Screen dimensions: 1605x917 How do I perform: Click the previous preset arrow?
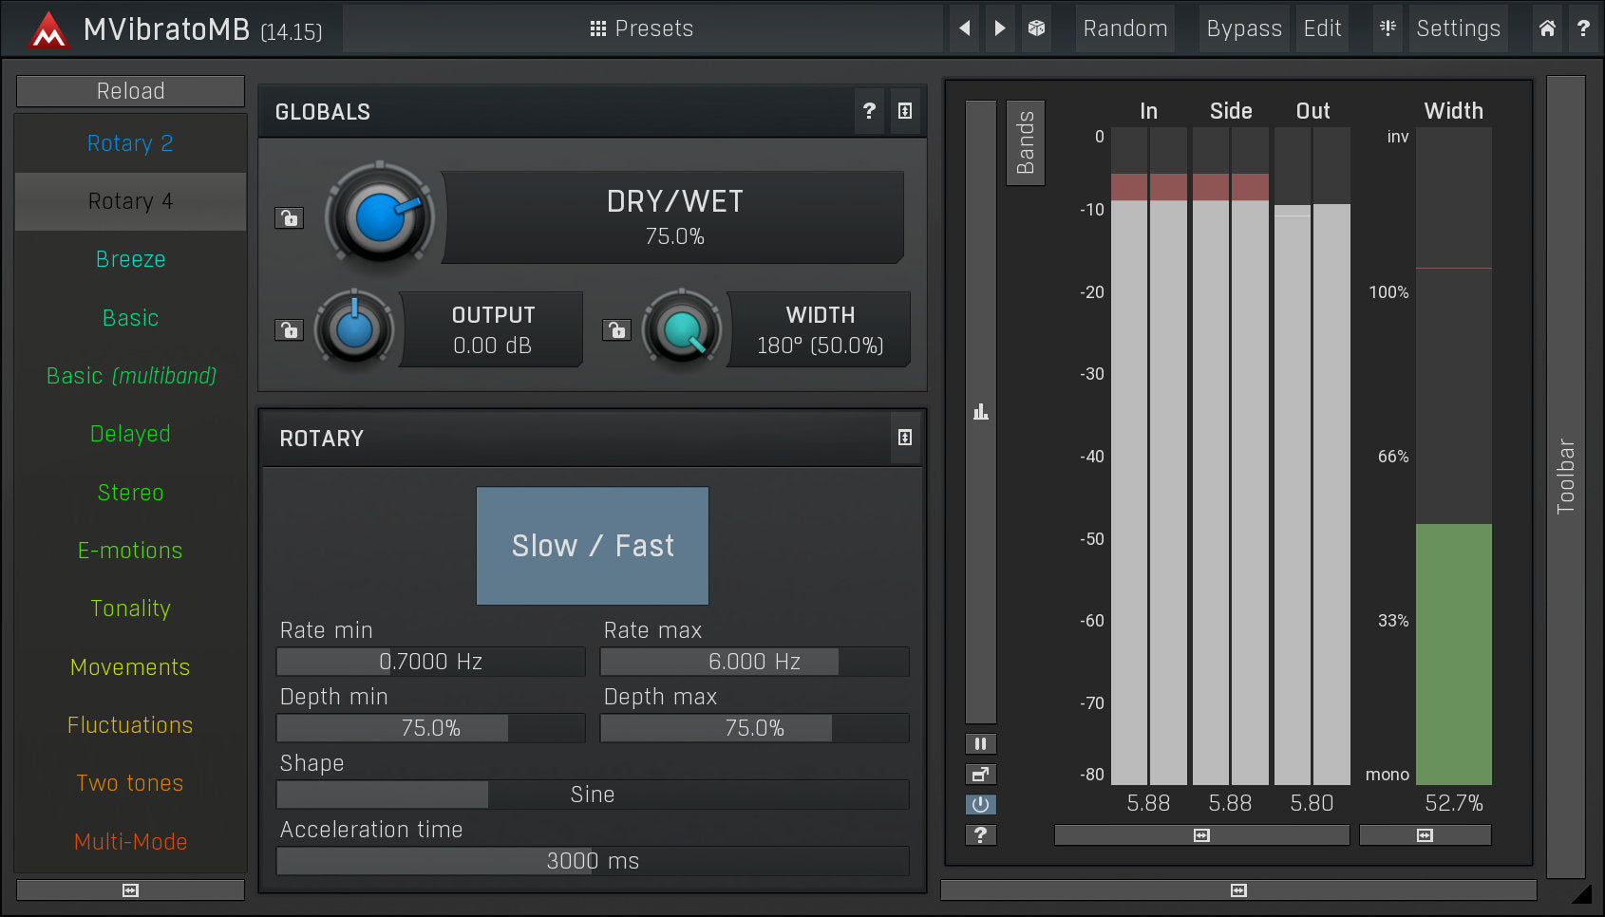coord(965,28)
